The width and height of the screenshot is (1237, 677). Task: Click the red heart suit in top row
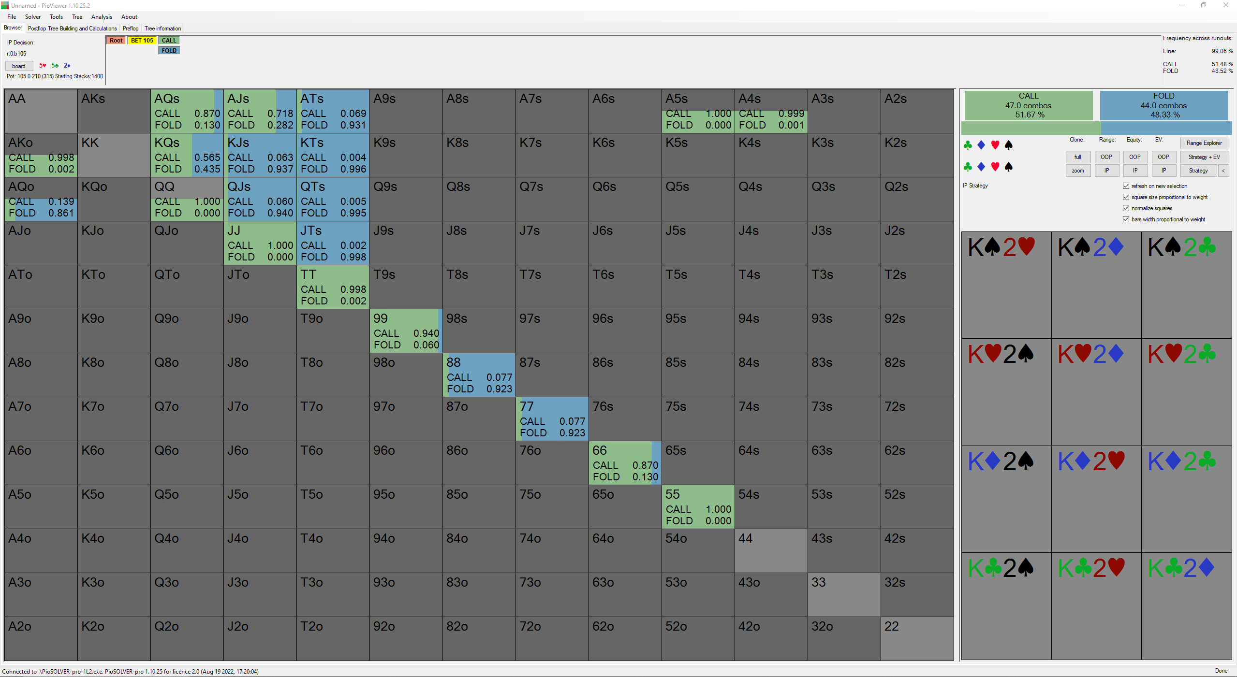tap(995, 145)
